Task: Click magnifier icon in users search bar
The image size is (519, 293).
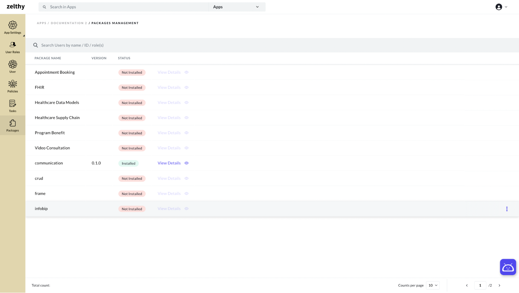Action: [x=36, y=45]
